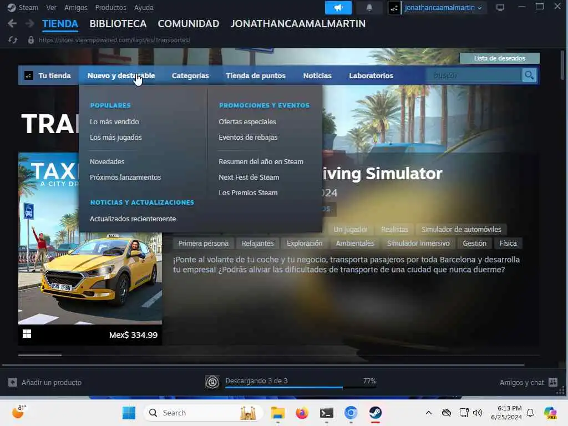The height and width of the screenshot is (426, 568).
Task: Click the Simulador de automóviles tag
Action: pyautogui.click(x=461, y=229)
